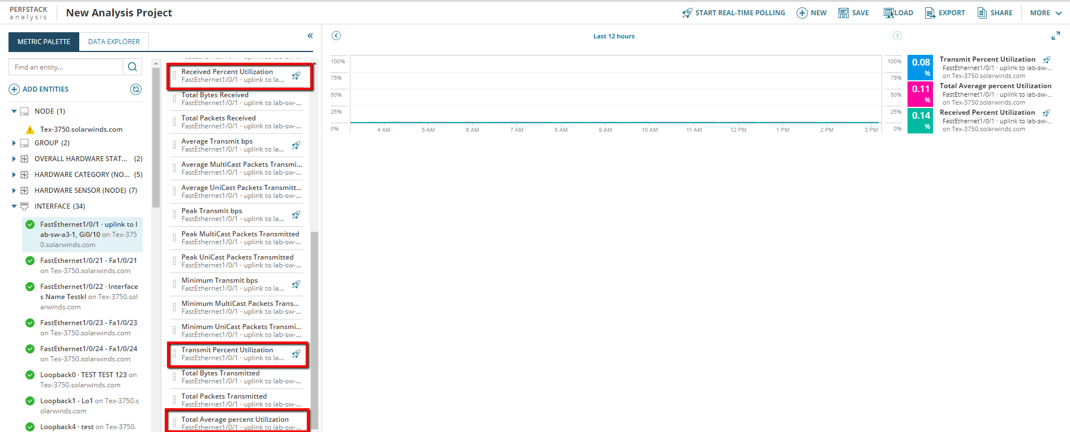Expand the HARDWARE SENSOR (NODE) (7) group
Image resolution: width=1070 pixels, height=432 pixels.
pos(14,191)
